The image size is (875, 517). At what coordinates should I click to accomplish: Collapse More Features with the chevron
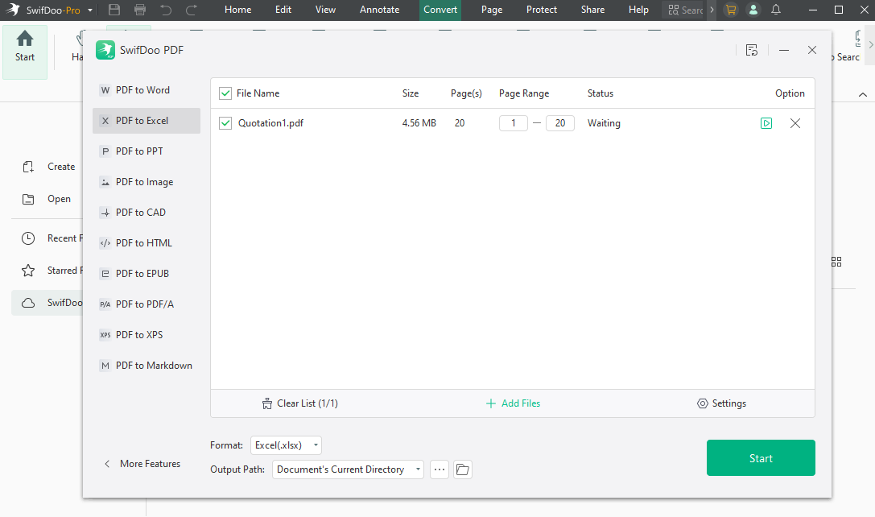coord(107,464)
